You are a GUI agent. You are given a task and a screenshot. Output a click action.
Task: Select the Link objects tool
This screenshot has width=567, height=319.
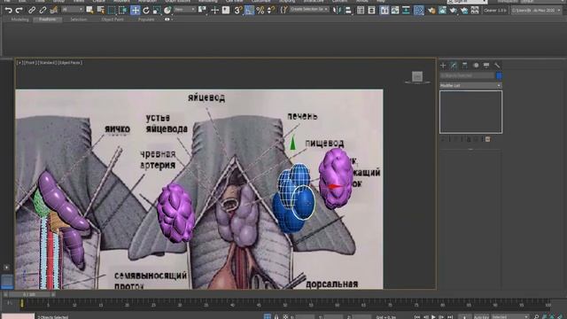click(32, 10)
